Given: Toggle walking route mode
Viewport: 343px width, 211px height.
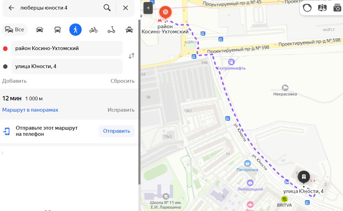Looking at the screenshot, I should 76,30.
